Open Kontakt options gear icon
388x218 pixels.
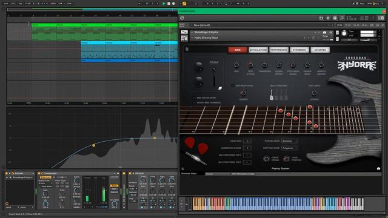pos(328,18)
